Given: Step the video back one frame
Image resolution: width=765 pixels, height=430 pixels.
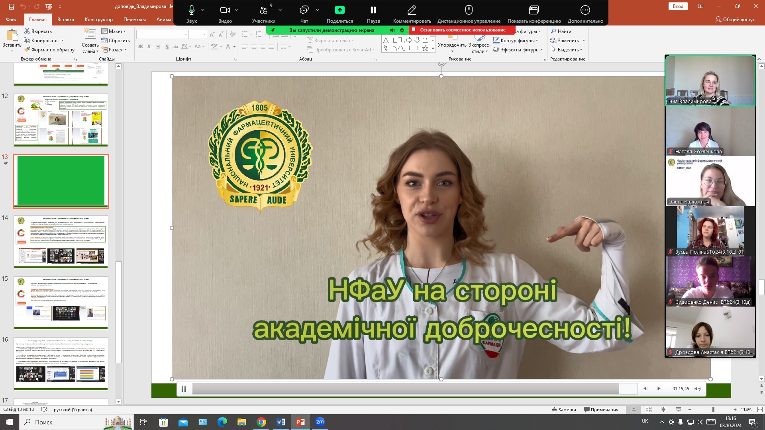Looking at the screenshot, I should click(x=645, y=389).
